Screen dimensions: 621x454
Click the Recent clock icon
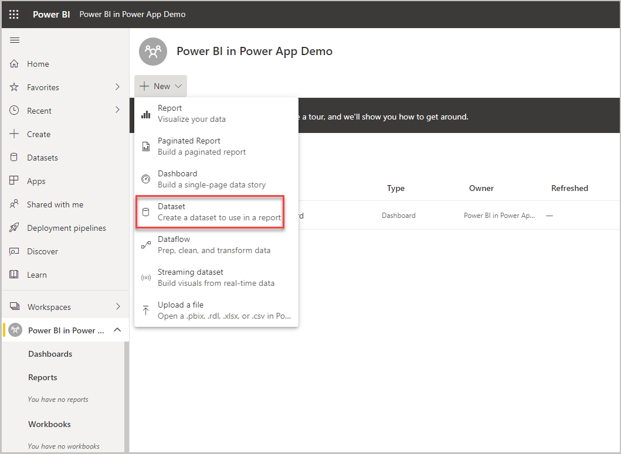tap(14, 111)
